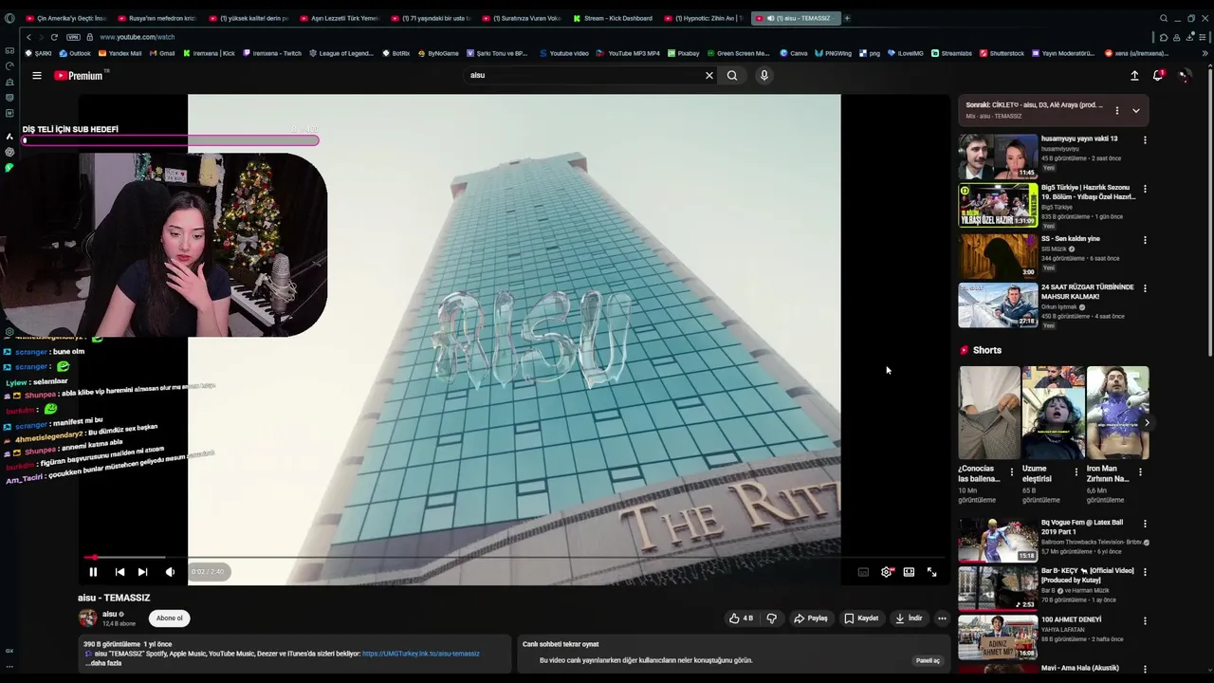This screenshot has height=683, width=1214.
Task: Skip to the next video
Action: tap(142, 572)
